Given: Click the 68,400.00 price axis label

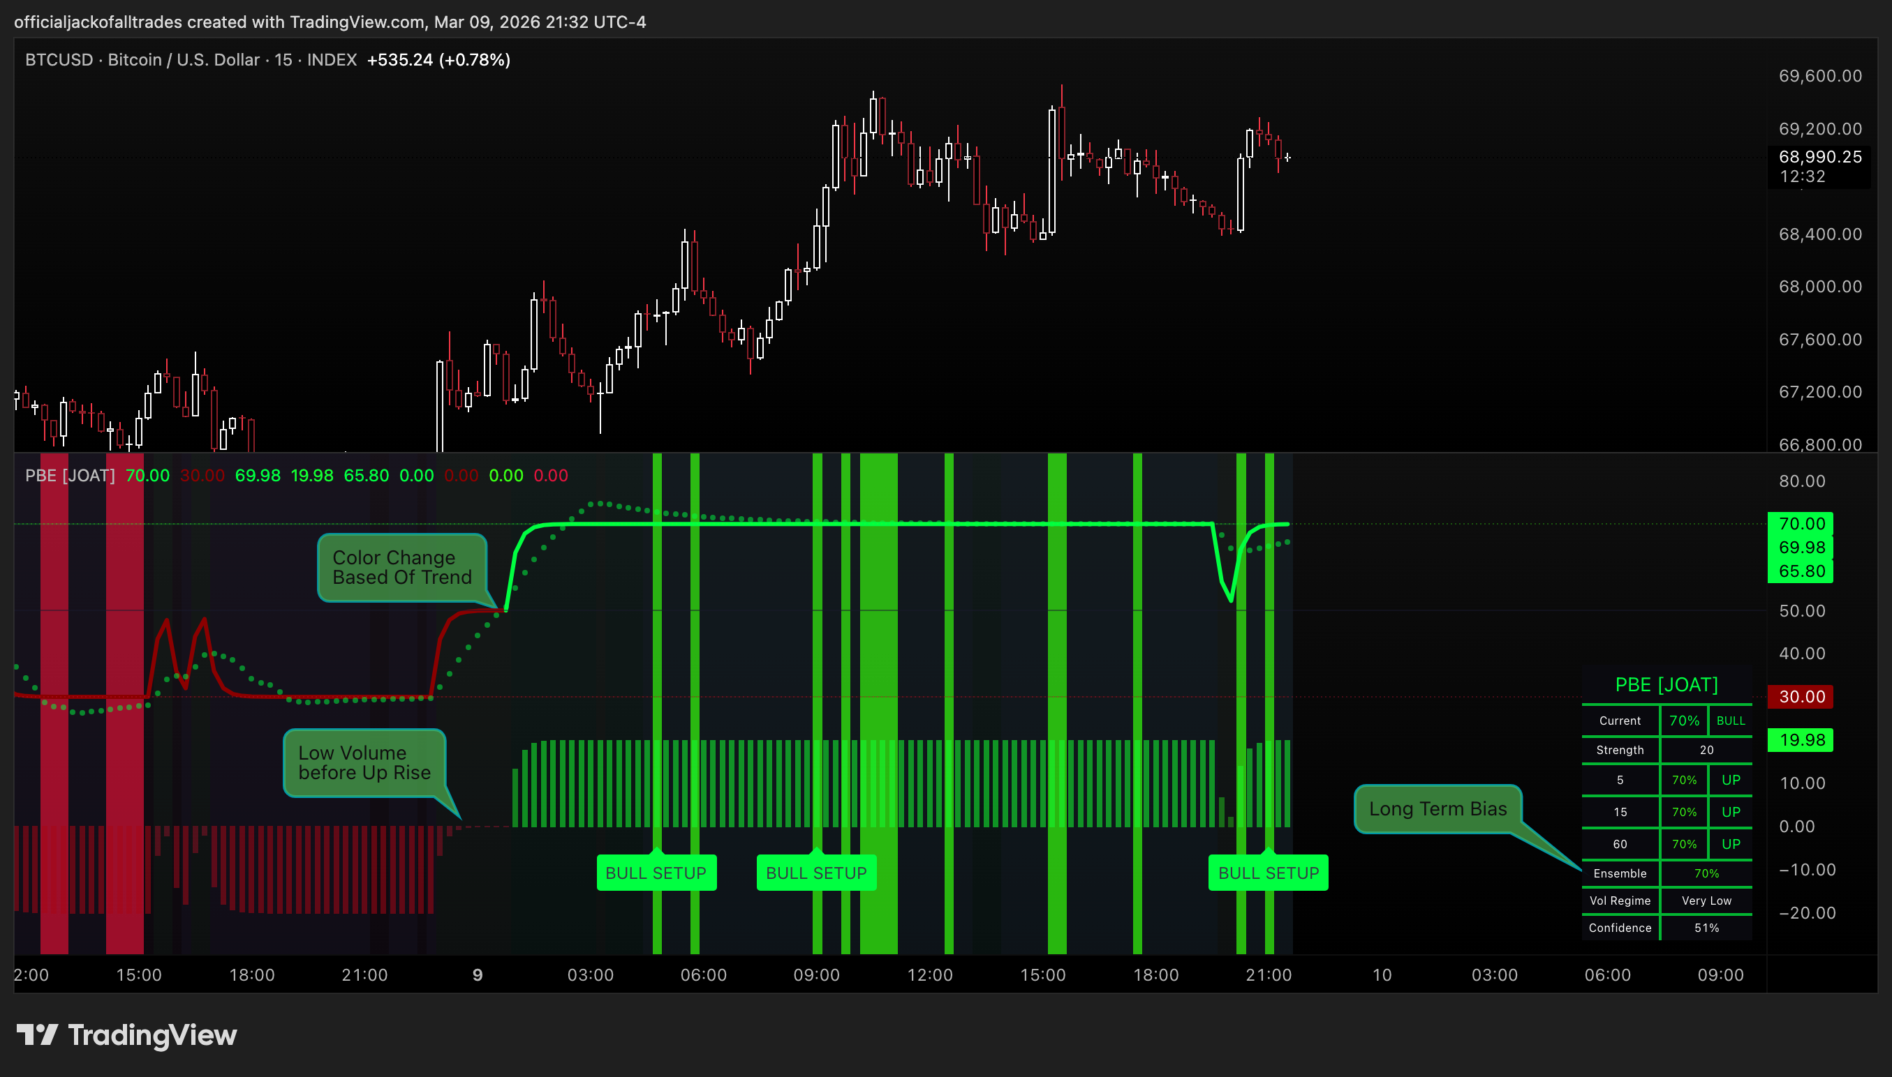Looking at the screenshot, I should (1819, 234).
